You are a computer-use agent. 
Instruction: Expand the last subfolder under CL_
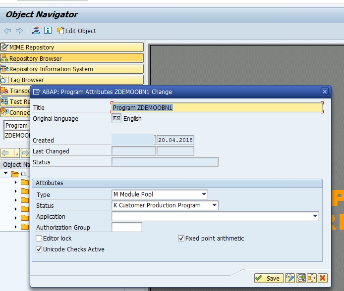click(x=15, y=227)
